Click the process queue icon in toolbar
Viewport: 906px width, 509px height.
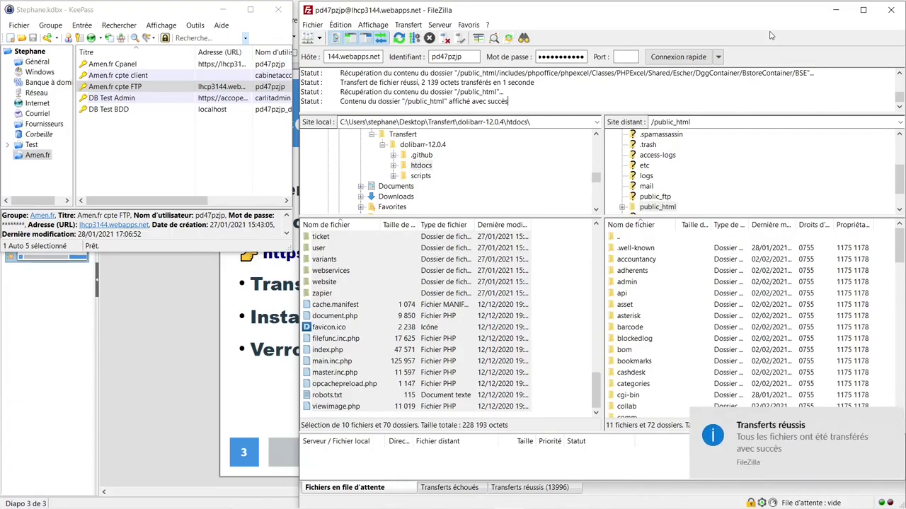coord(415,38)
